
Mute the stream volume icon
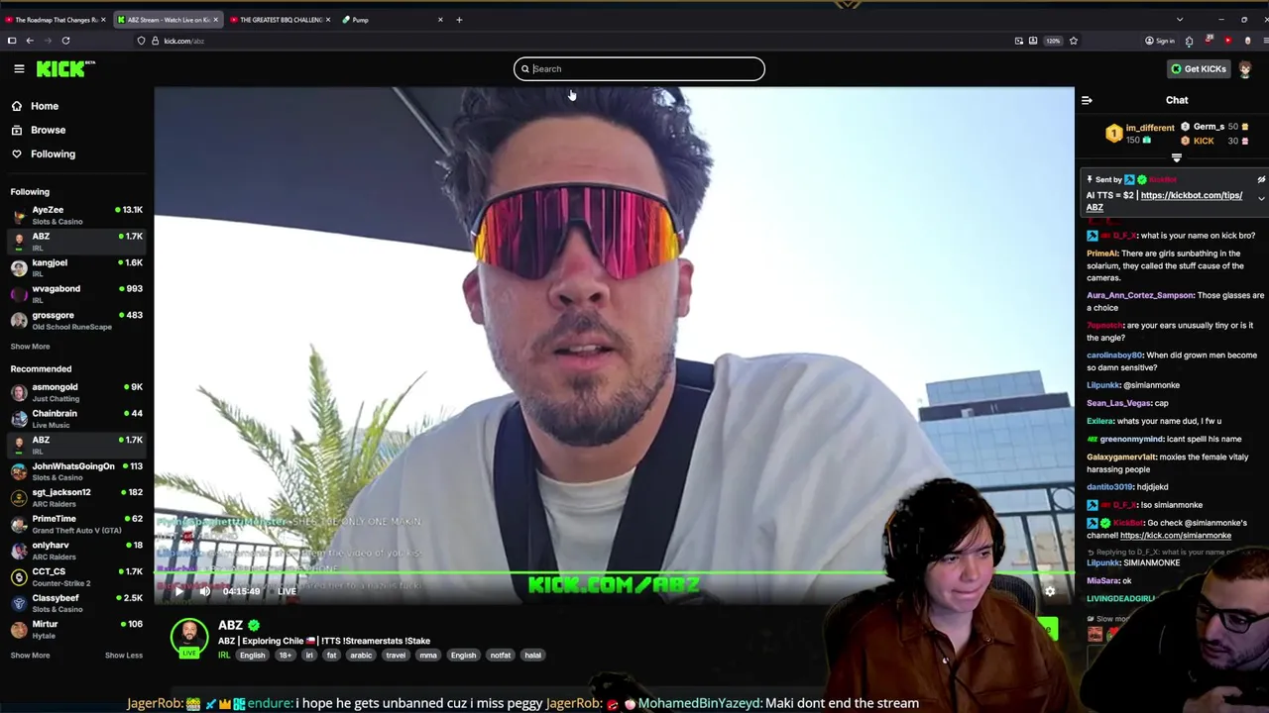tap(204, 591)
